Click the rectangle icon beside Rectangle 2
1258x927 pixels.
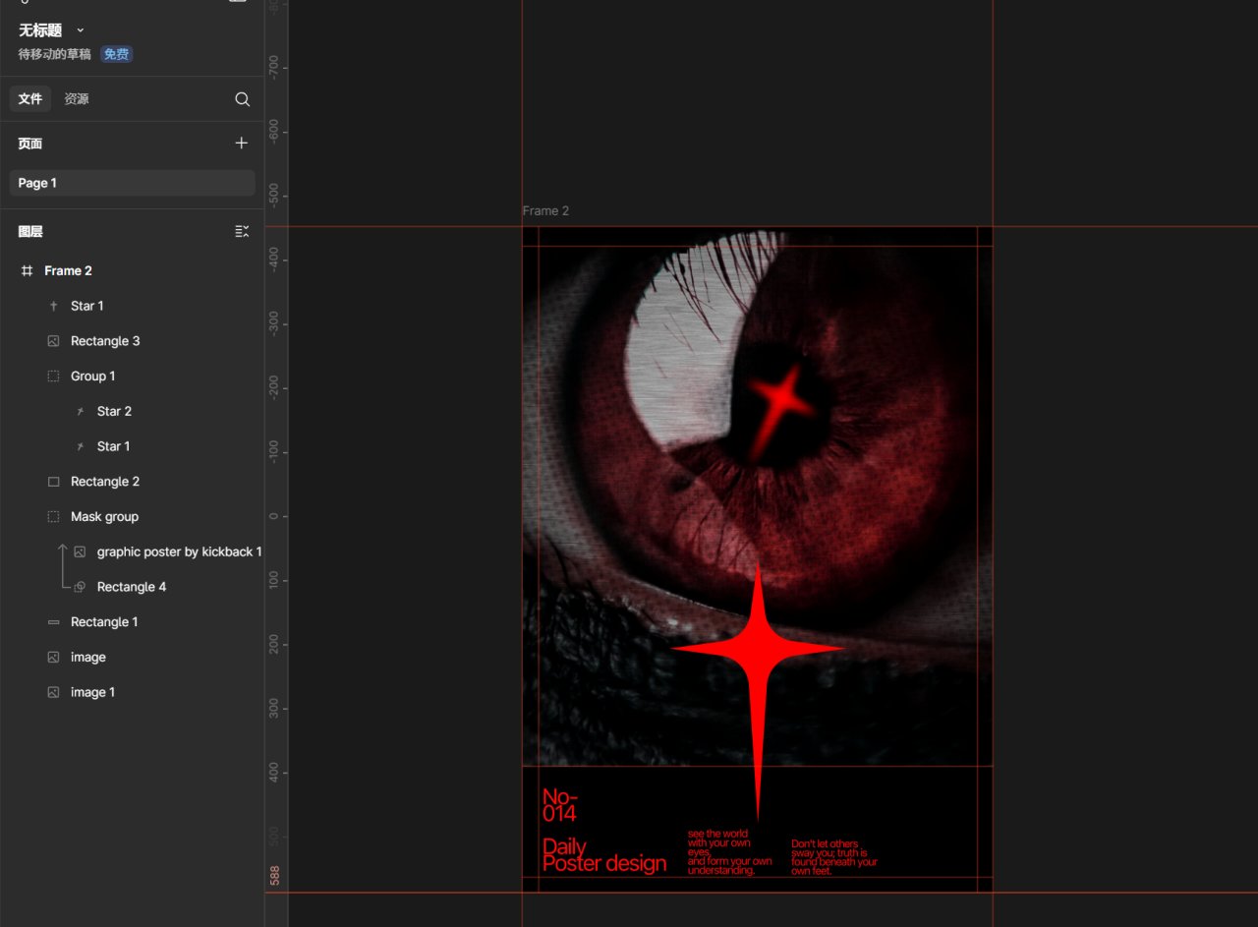(x=53, y=482)
